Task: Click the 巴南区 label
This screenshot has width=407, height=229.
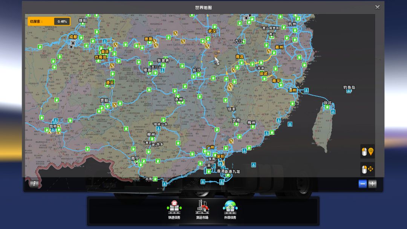Action: point(101,57)
